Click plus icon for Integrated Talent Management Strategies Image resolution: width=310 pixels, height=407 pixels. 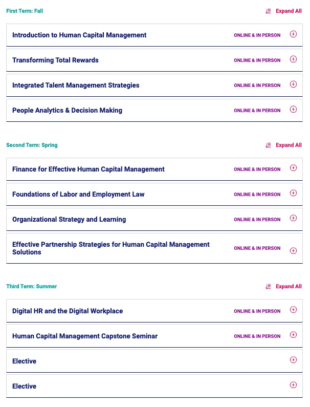click(x=293, y=84)
